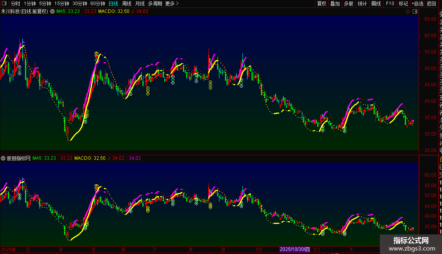Open the F10 company info
The image size is (442, 254).
[390, 4]
